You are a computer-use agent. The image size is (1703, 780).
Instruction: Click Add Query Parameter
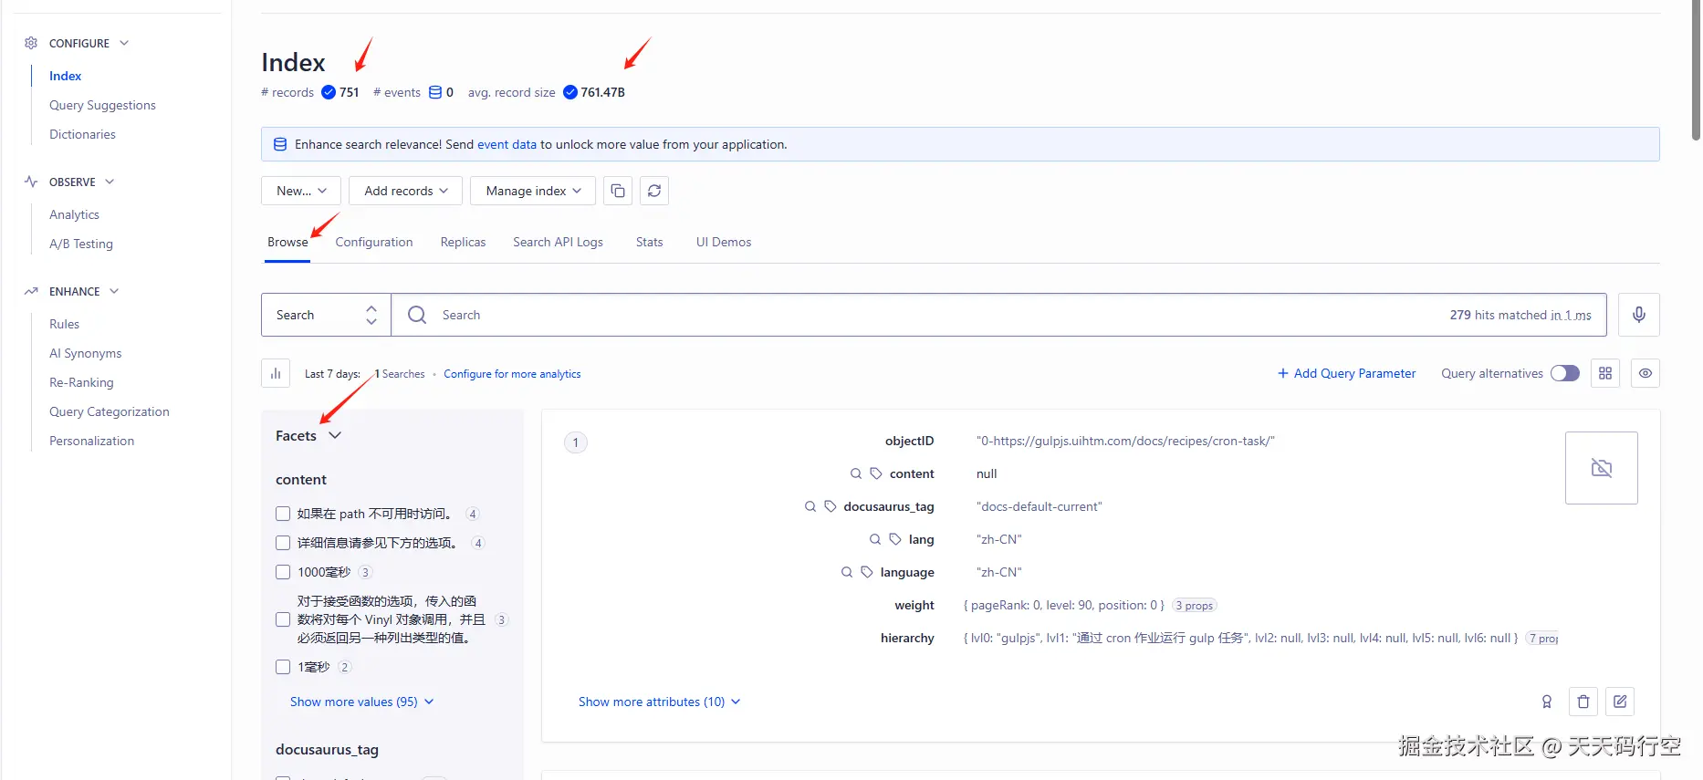click(x=1347, y=373)
